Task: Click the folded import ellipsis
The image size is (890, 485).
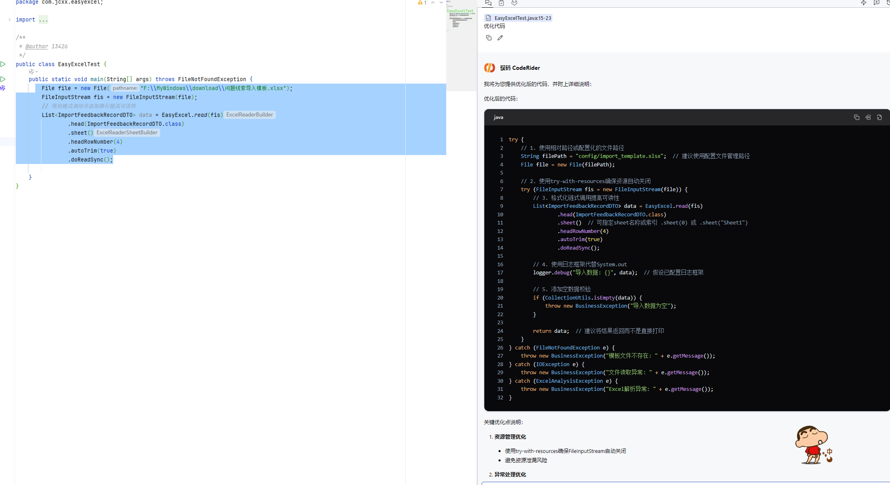Action: (x=43, y=19)
